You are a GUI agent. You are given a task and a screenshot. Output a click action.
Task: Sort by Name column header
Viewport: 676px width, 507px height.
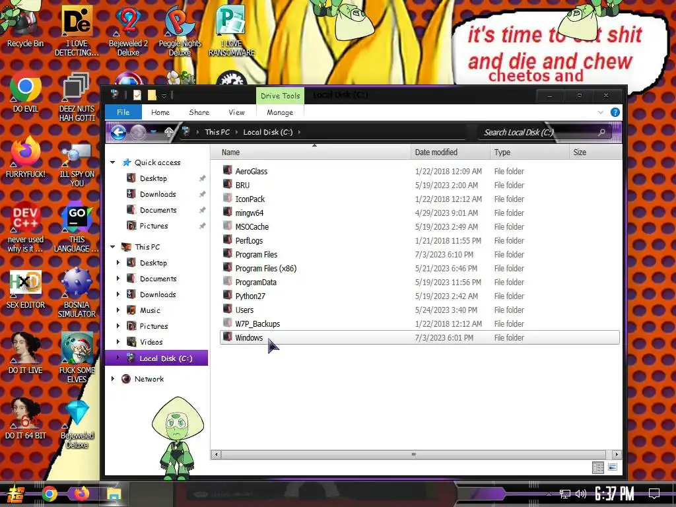point(311,152)
